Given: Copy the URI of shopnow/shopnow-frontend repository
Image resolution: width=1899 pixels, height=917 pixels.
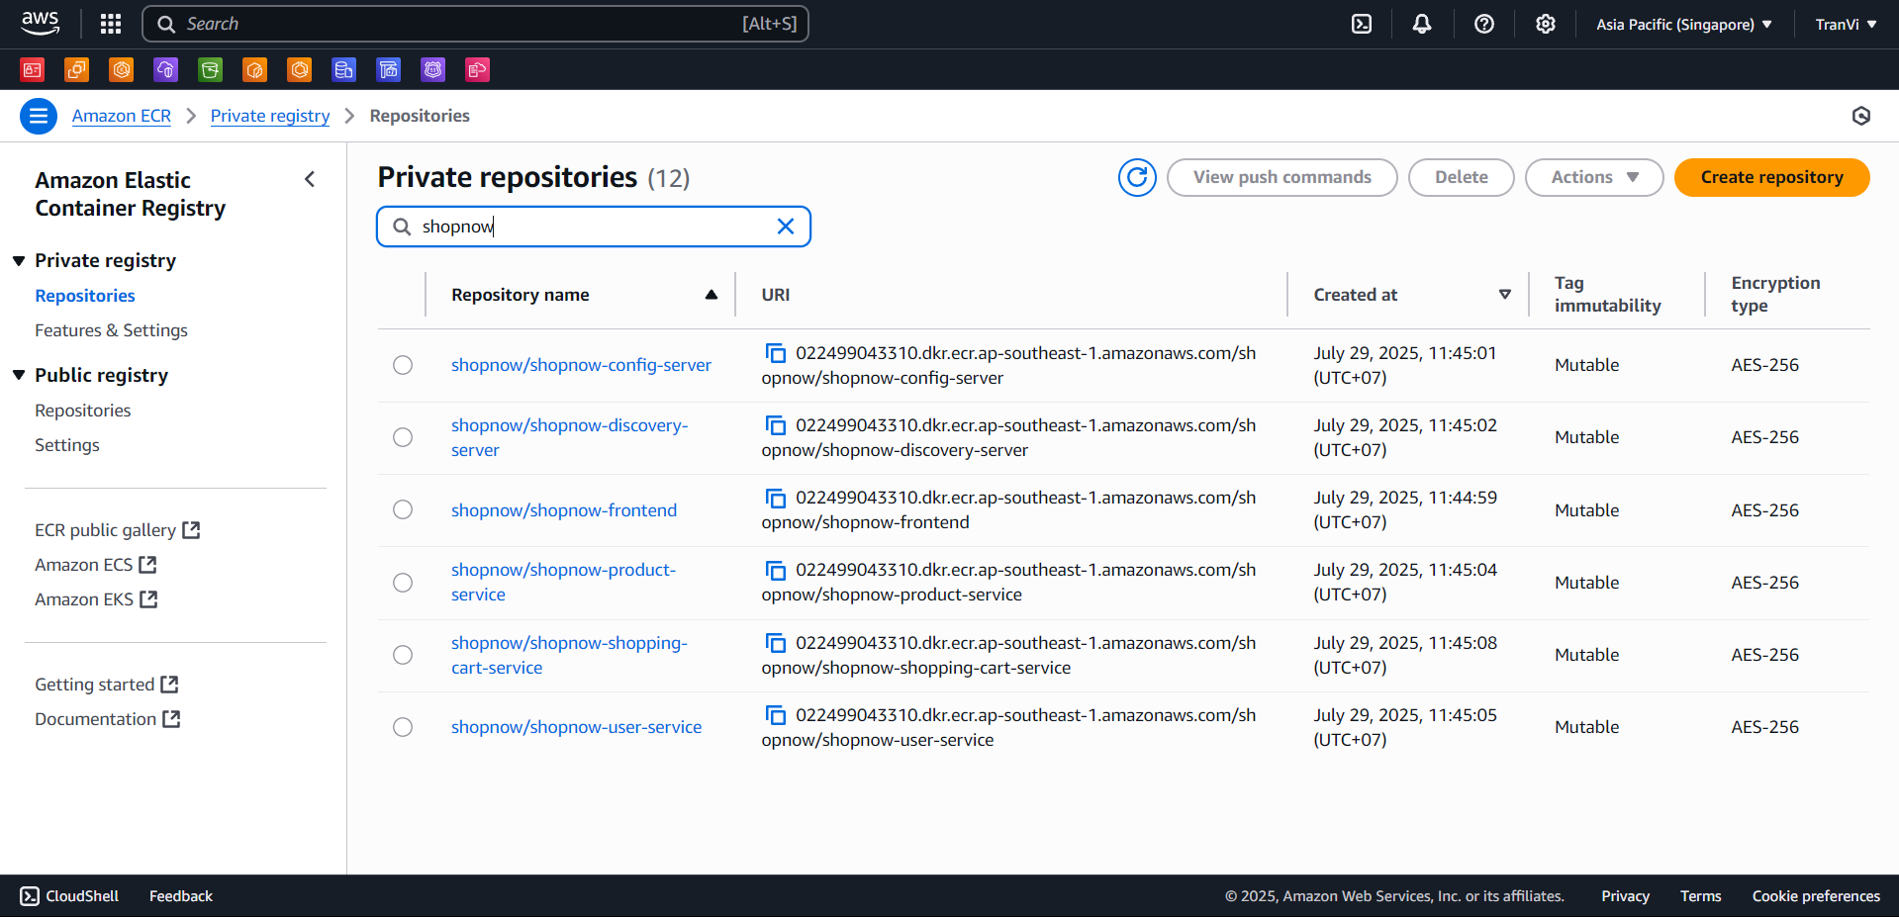Looking at the screenshot, I should pos(775,498).
